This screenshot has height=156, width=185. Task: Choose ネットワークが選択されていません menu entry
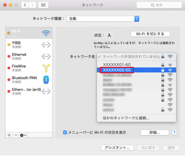[136, 57]
